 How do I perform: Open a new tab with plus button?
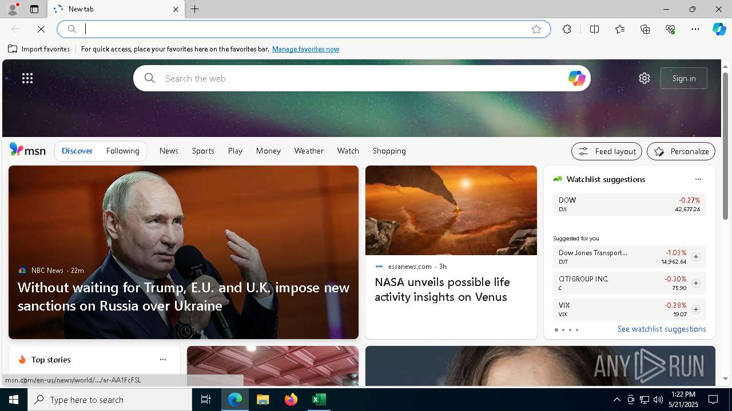pyautogui.click(x=195, y=9)
